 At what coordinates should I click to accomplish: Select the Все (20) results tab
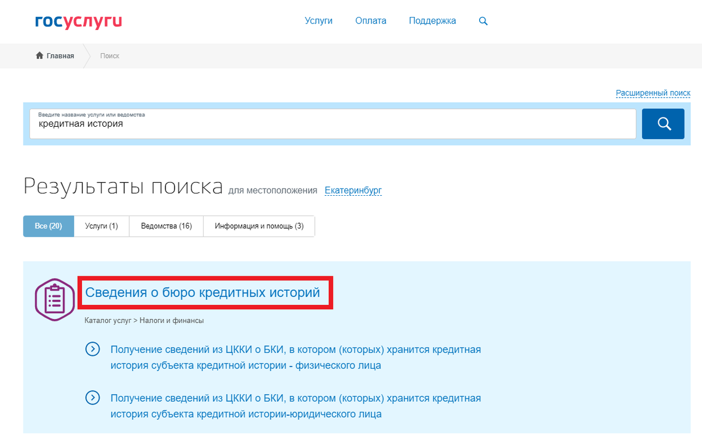(49, 226)
